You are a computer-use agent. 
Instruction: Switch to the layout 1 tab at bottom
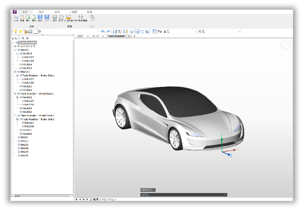[x=103, y=199]
